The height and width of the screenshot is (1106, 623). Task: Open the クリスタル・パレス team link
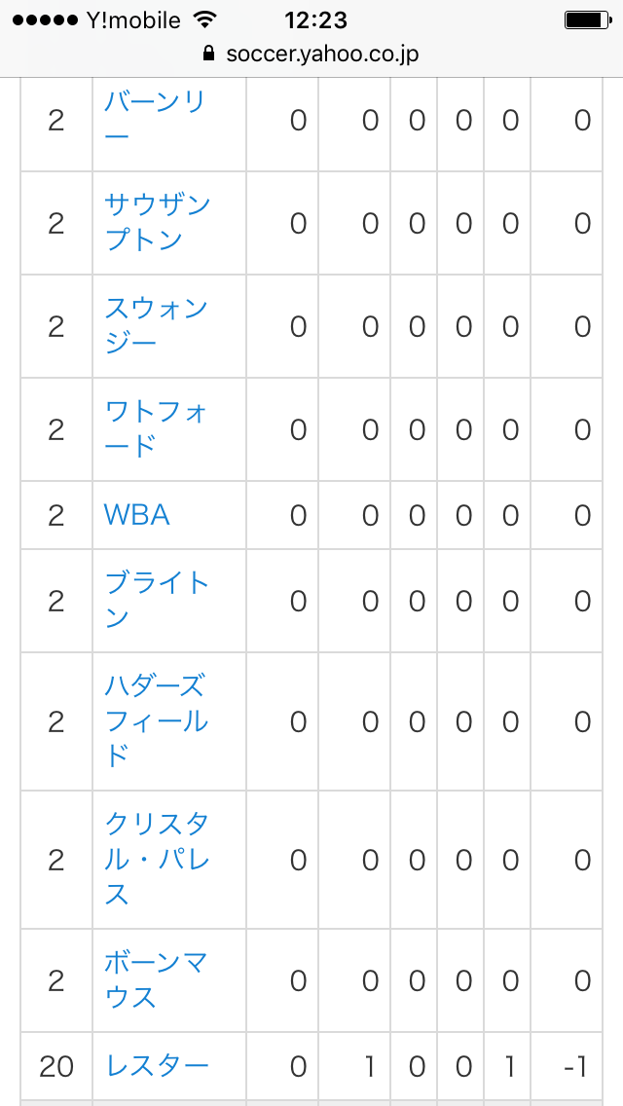tap(157, 860)
